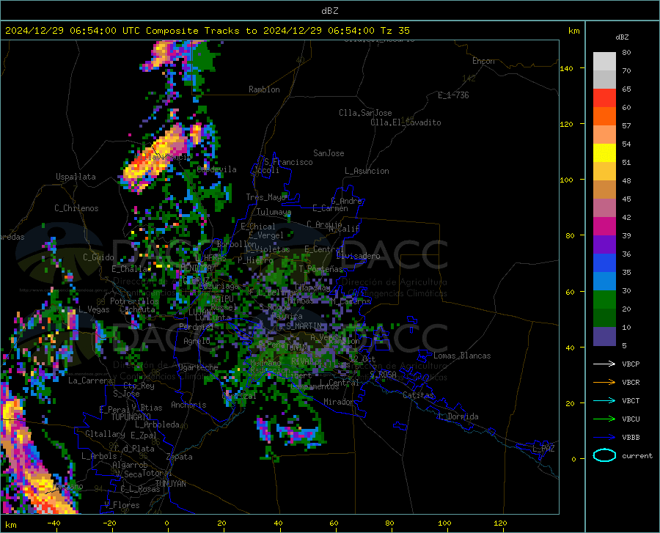Select the red 60–65 dBZ swatch
660x533 pixels.
(x=604, y=98)
